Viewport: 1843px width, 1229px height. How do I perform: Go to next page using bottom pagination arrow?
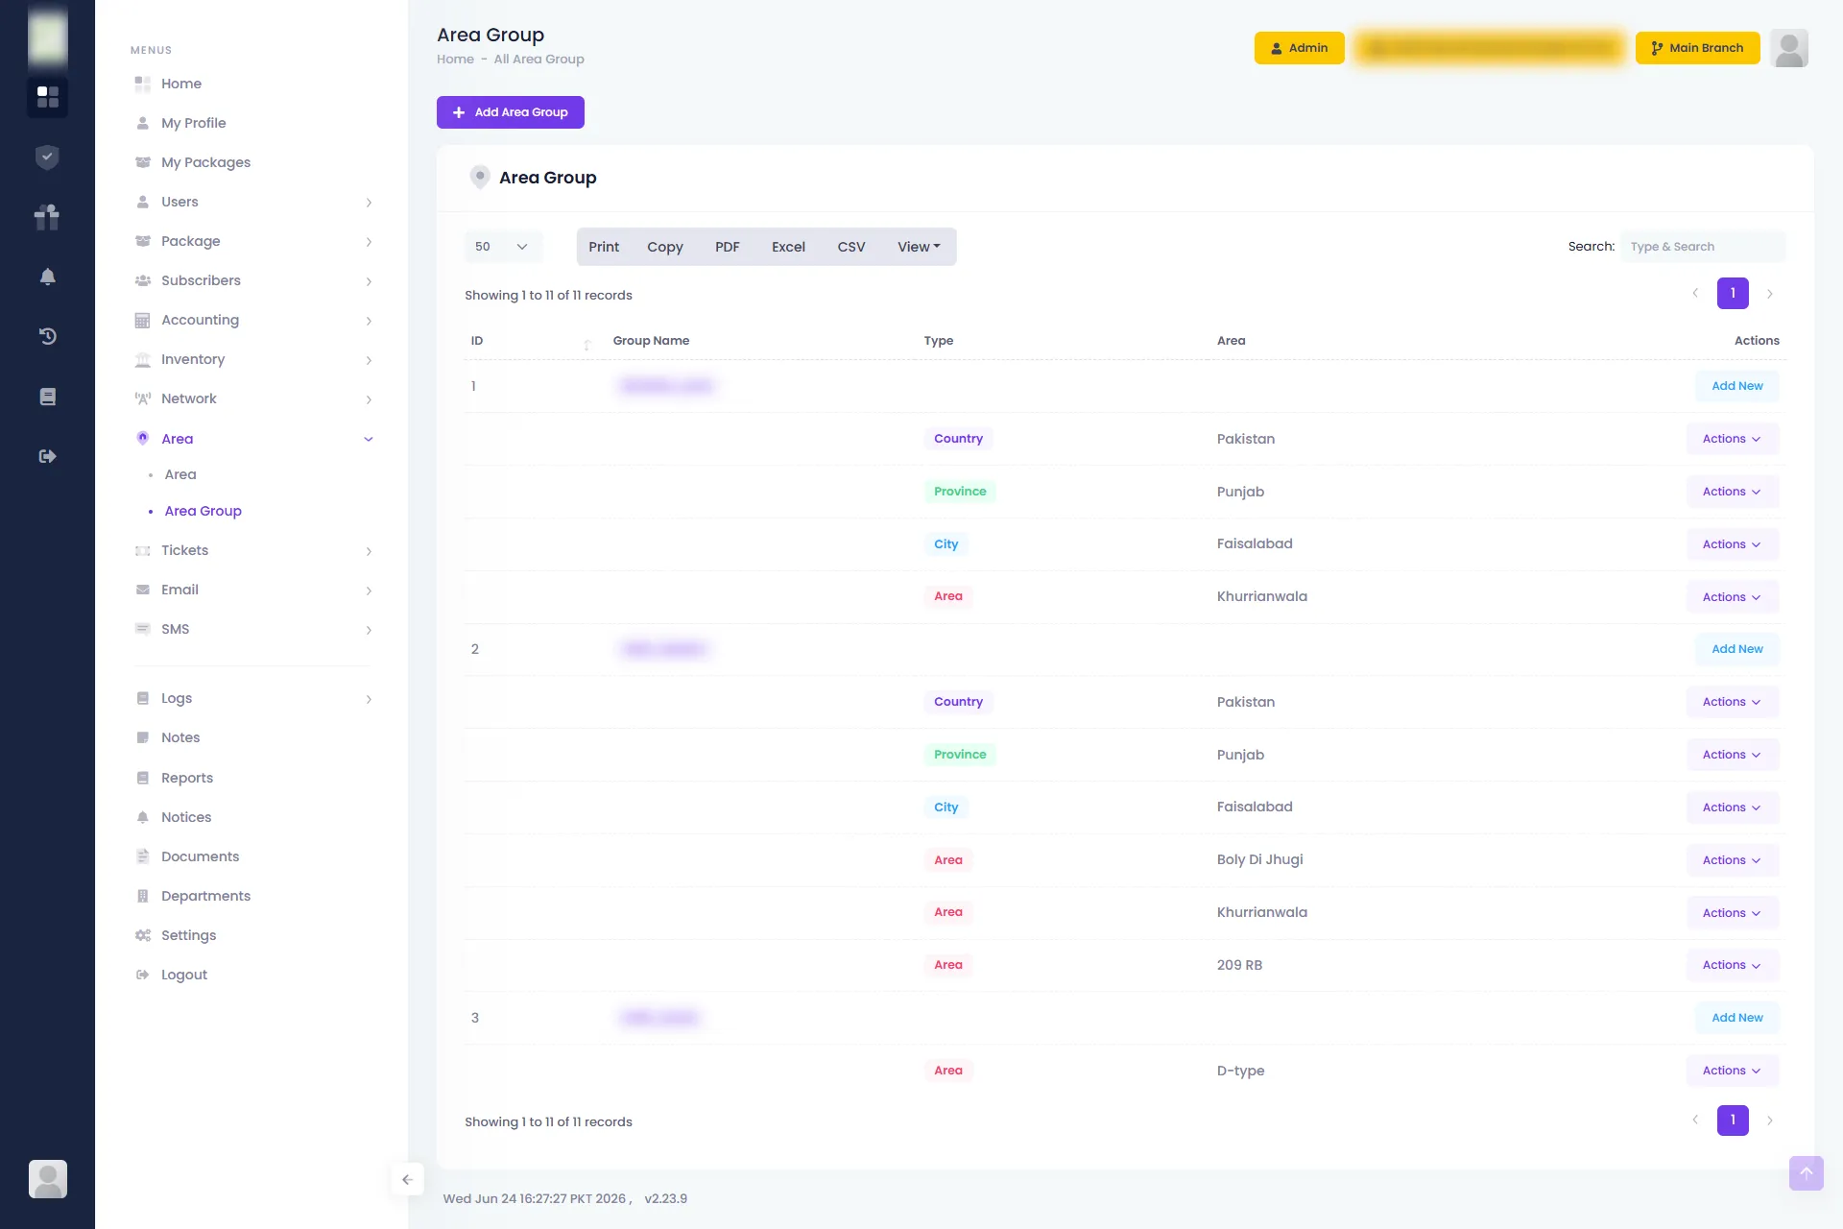1769,1120
